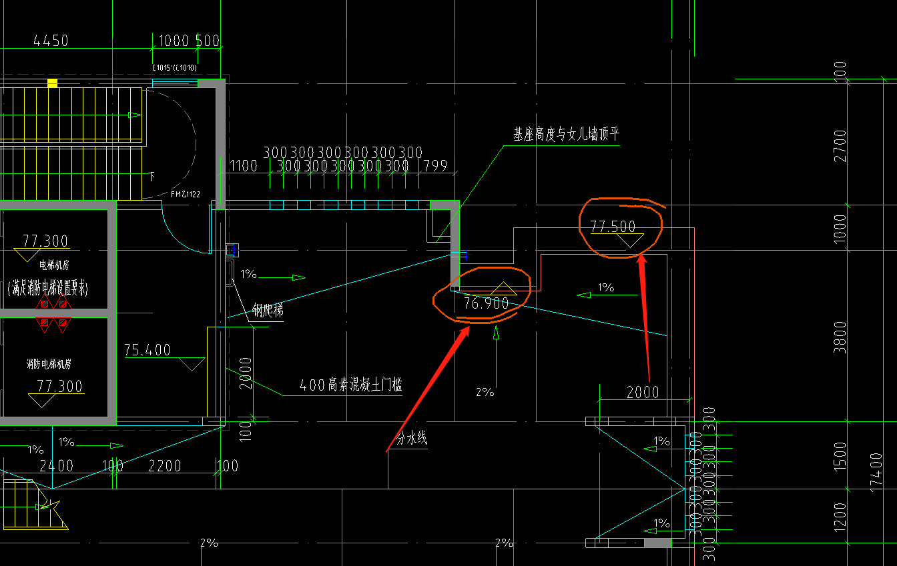Click the 3800 vertical dimension
897x566 pixels.
coord(840,337)
